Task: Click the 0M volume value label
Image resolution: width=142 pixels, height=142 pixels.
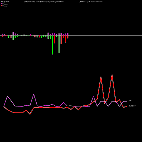Action: click(x=130, y=101)
